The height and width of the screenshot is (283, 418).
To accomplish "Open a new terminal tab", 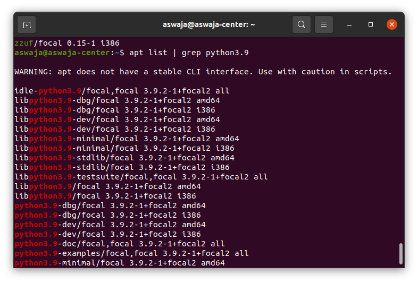I will (x=27, y=24).
